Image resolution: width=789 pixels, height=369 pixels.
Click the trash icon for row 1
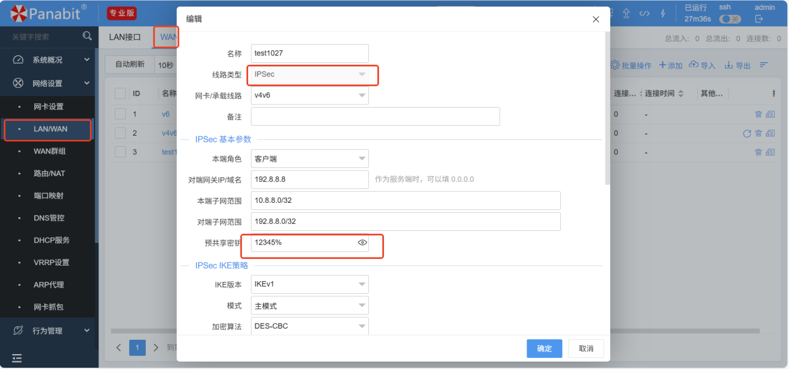[x=758, y=114]
